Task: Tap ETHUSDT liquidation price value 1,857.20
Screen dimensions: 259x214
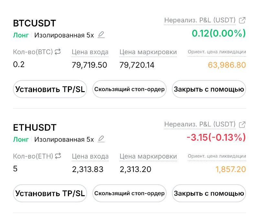Action: pyautogui.click(x=231, y=169)
